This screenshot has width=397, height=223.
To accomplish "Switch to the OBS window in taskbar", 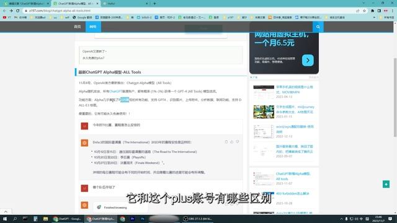I will click(x=198, y=219).
